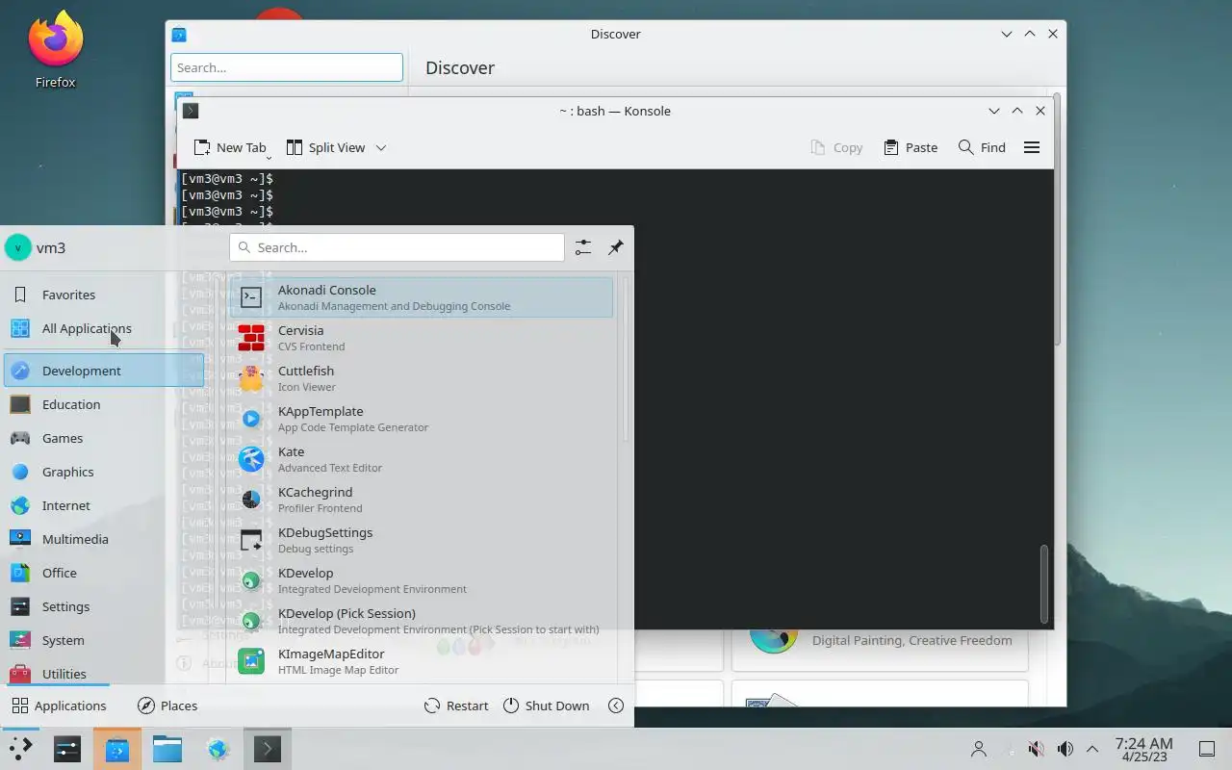Image resolution: width=1232 pixels, height=770 pixels.
Task: Switch to the Applications tab
Action: tap(59, 706)
